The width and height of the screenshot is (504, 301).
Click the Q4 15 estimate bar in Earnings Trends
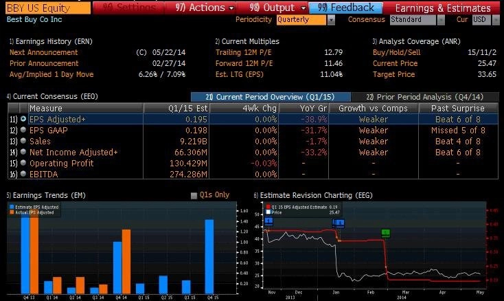coord(209,256)
